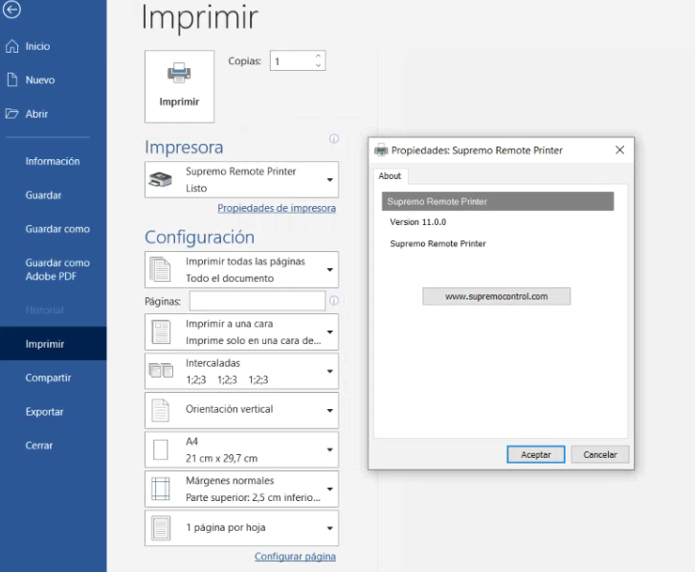Click the large Imprimir printer button
The image size is (695, 572).
(x=179, y=86)
